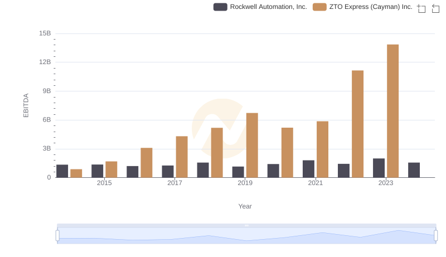Viewport: 446px width, 257px height.
Task: Click the Year axis title
Action: 245,206
